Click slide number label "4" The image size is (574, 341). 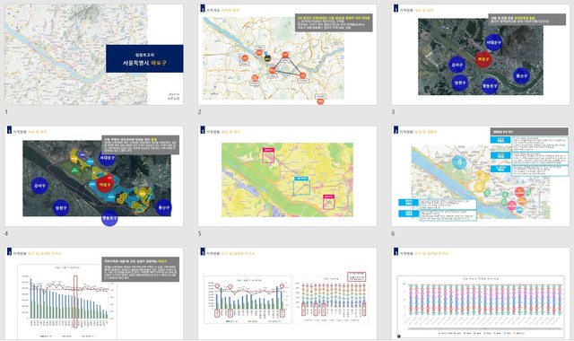[6, 233]
